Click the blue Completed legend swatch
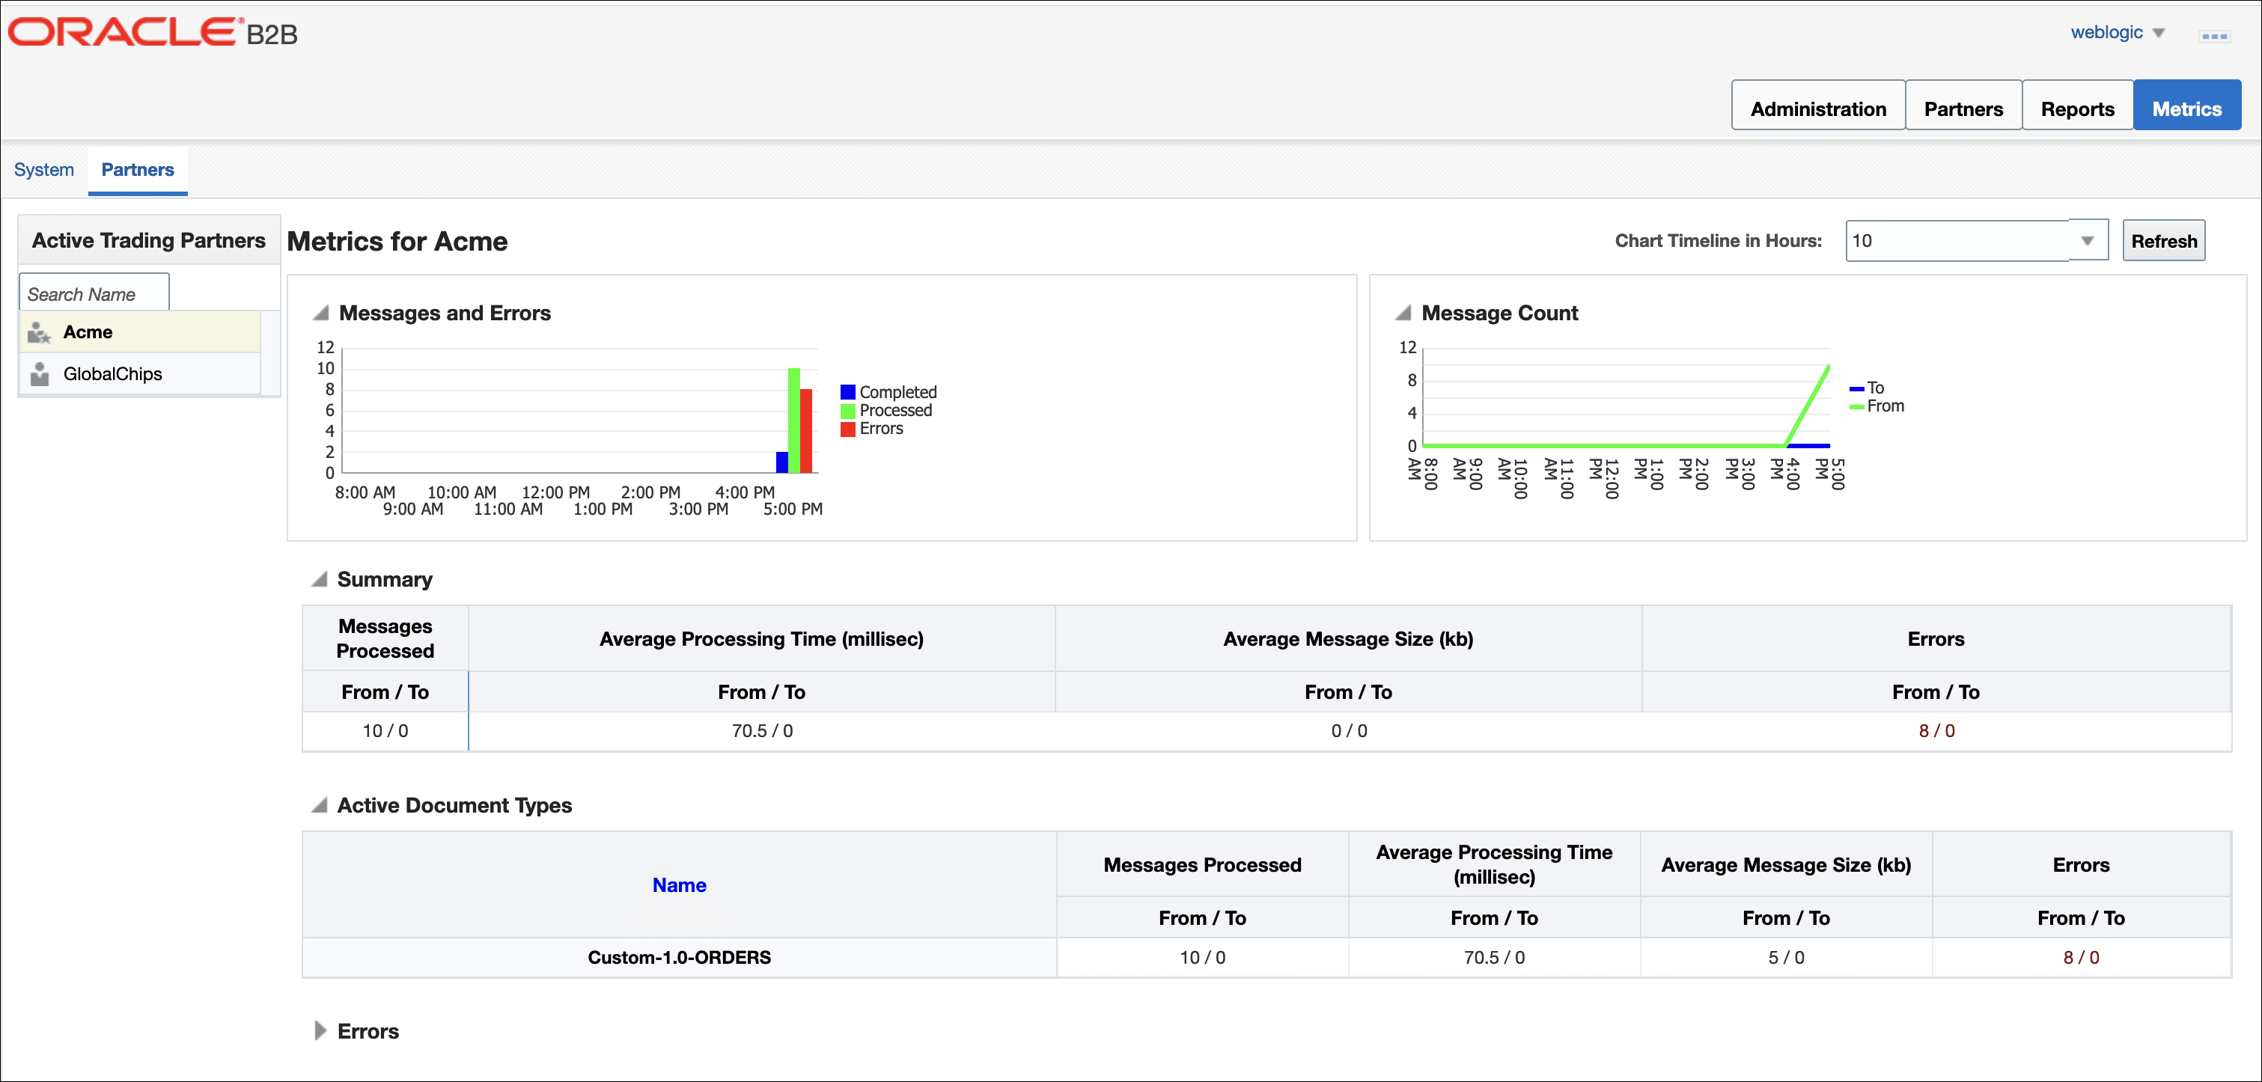This screenshot has width=2262, height=1082. point(847,392)
